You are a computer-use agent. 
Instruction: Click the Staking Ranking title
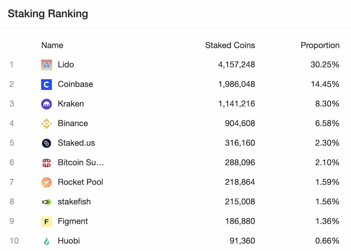[48, 14]
